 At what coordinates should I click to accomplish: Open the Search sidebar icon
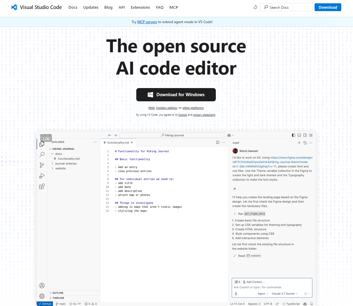click(x=42, y=155)
